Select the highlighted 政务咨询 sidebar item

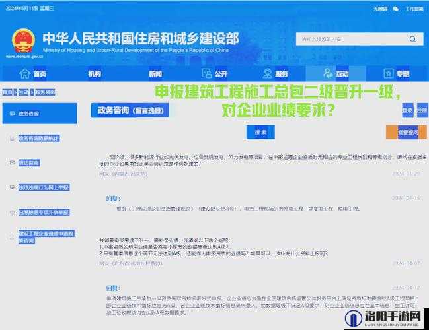(x=40, y=113)
